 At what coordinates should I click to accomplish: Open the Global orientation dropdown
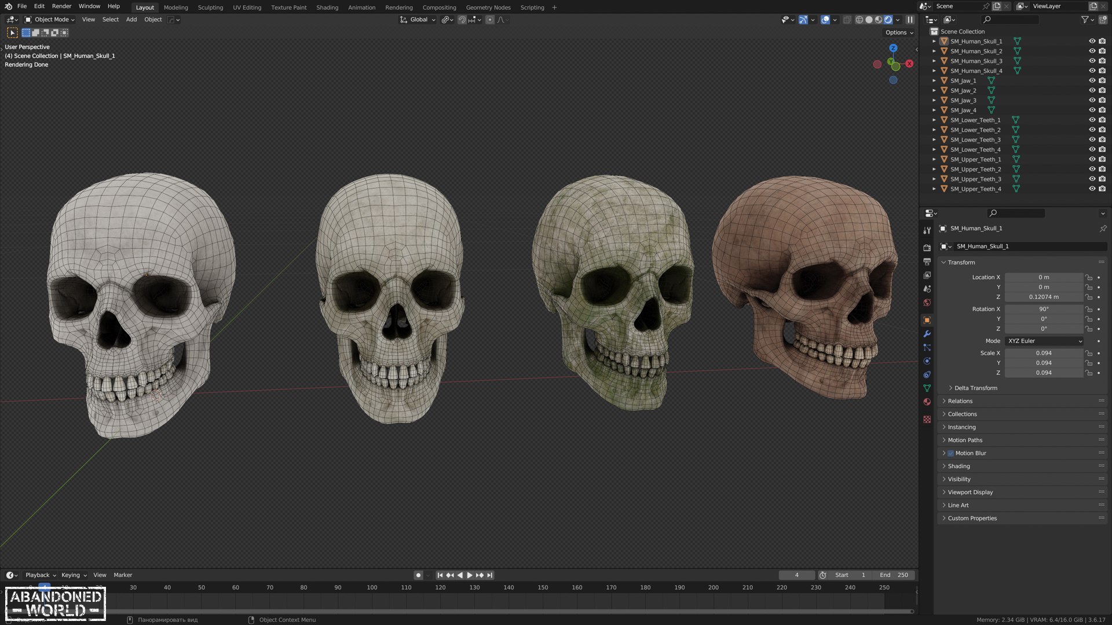418,20
